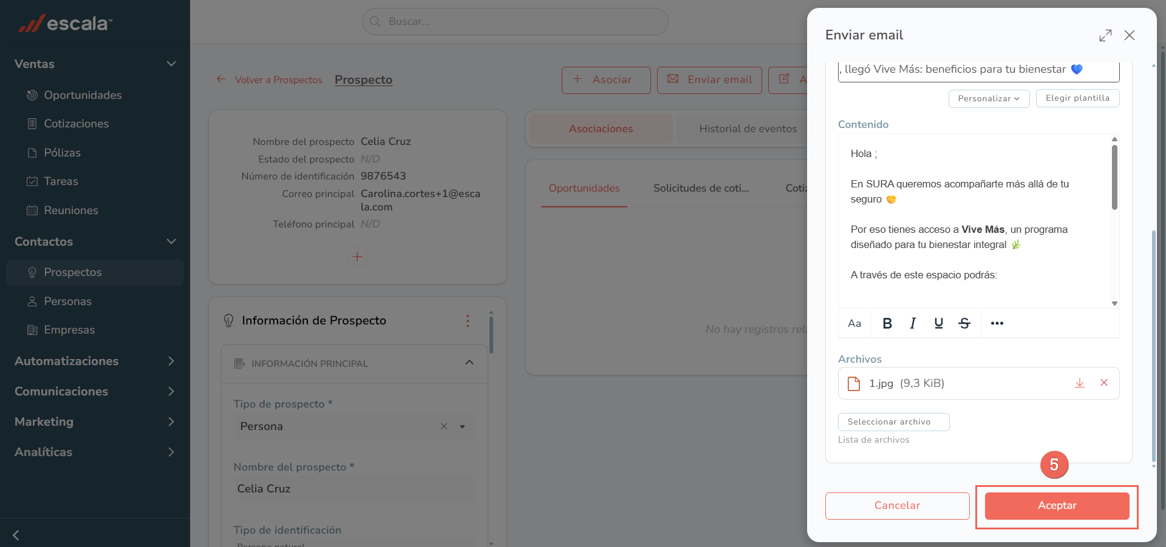Toggle underline formatting in email editor
The height and width of the screenshot is (547, 1166).
coord(939,323)
